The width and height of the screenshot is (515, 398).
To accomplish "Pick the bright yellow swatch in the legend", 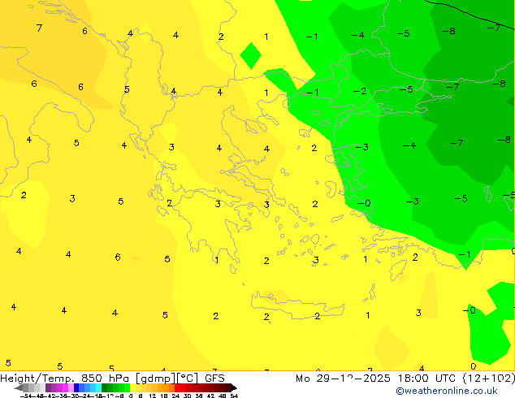I will [x=132, y=387].
